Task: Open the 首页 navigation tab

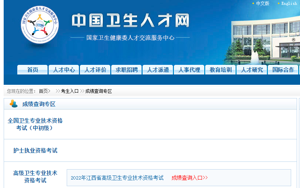Action: (x=32, y=70)
